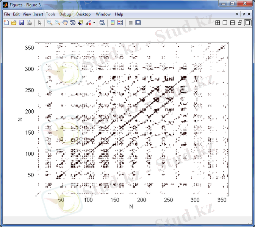Image resolution: width=255 pixels, height=227 pixels.
Task: Tile figures in a grid layout
Action: click(217, 23)
